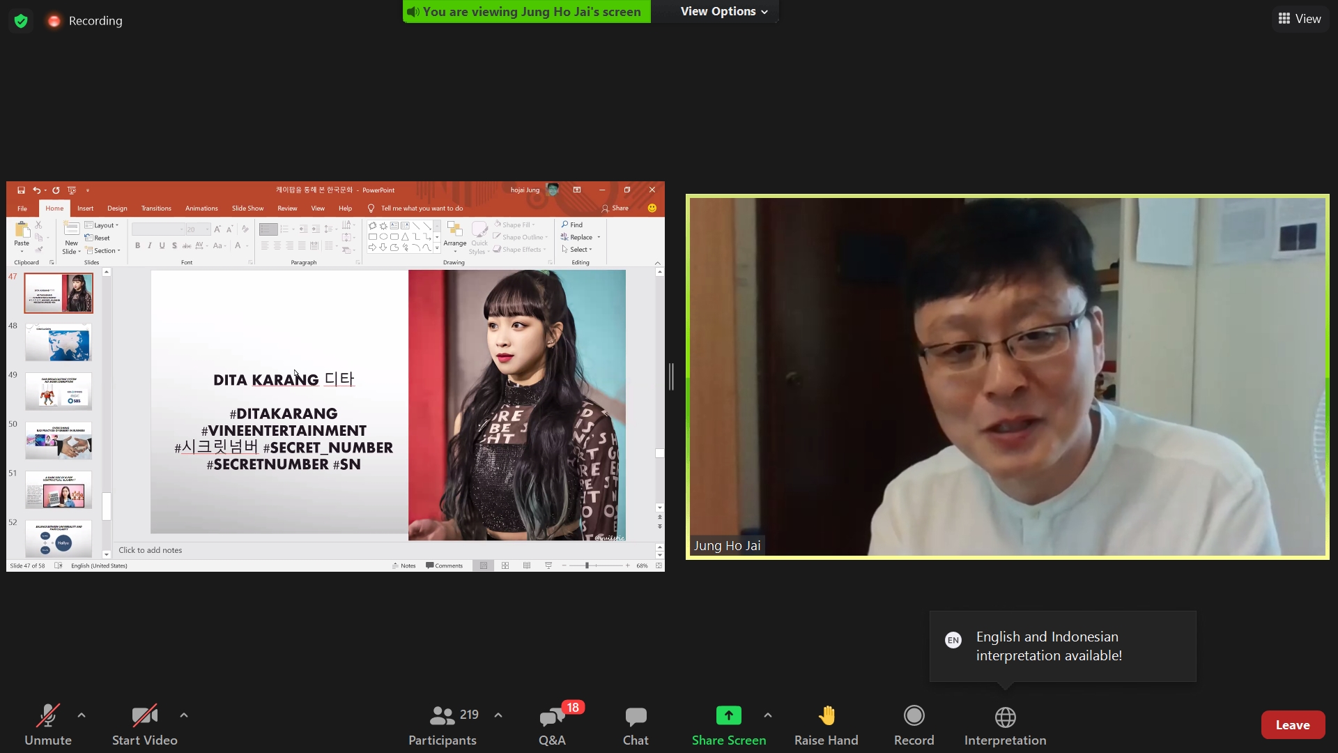Click Jung Ho Jai's video tile
Image resolution: width=1338 pixels, height=753 pixels.
coord(1007,376)
